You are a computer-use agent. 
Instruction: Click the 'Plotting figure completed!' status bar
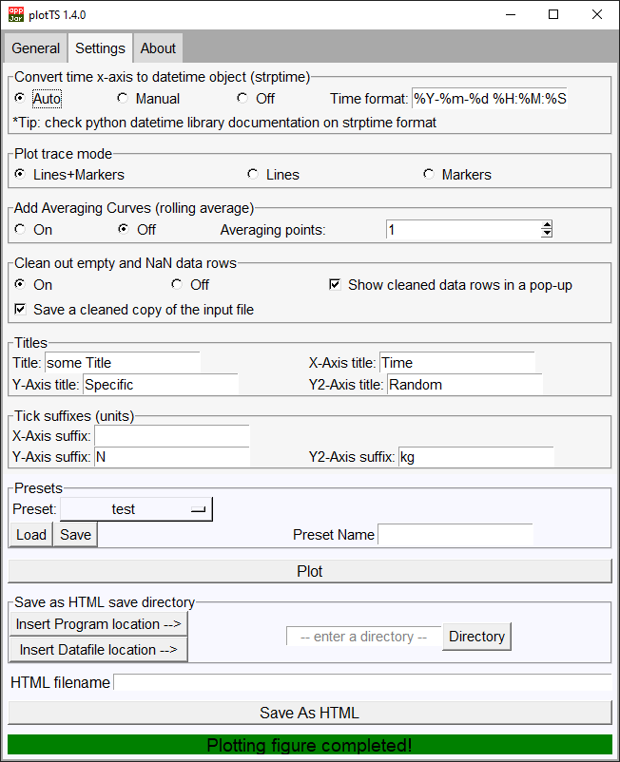point(310,745)
